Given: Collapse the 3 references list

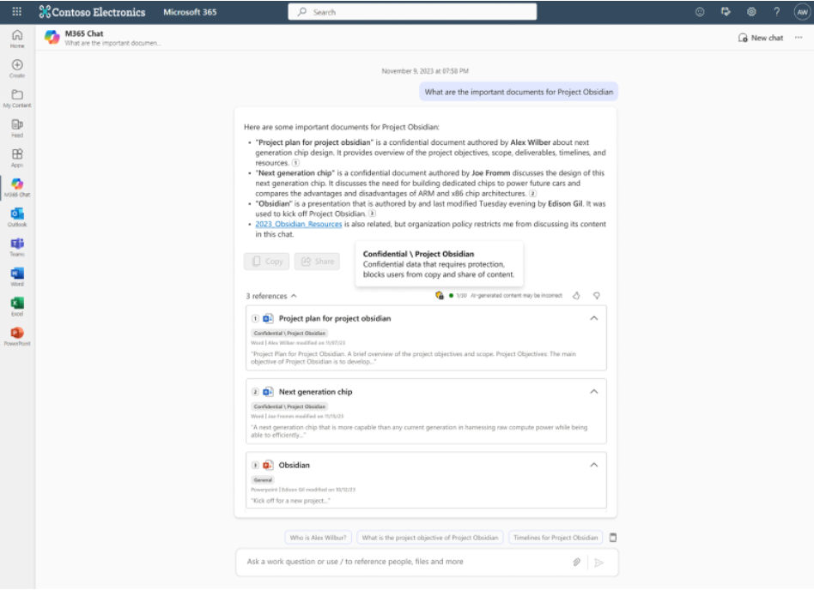Looking at the screenshot, I should tap(271, 296).
